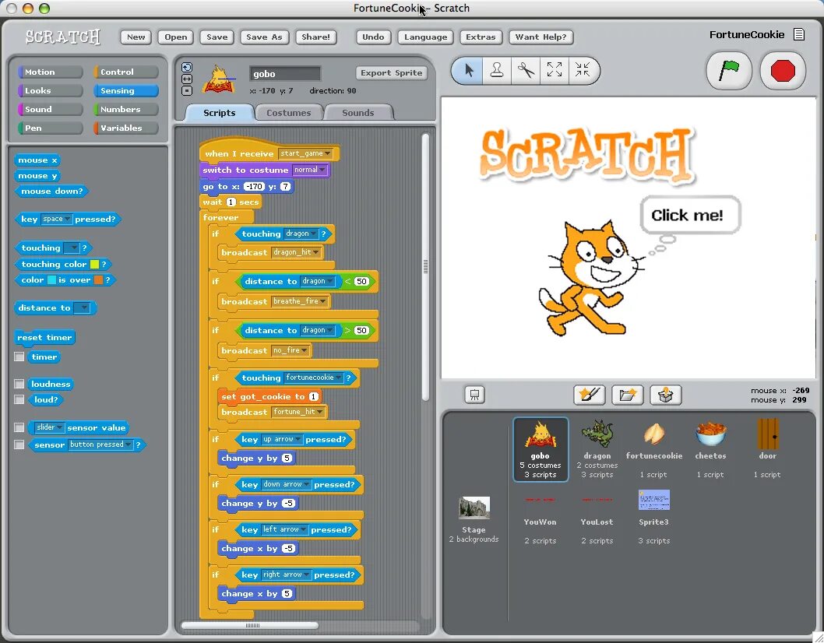Click the Language button
The image size is (824, 643).
pos(425,37)
